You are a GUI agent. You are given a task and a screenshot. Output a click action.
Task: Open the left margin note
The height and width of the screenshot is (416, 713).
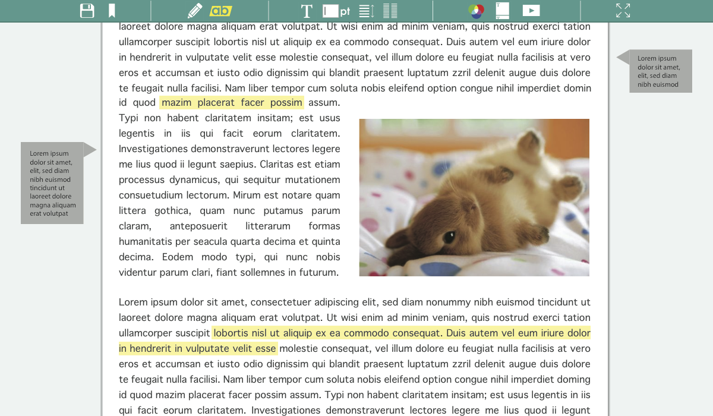point(52,183)
